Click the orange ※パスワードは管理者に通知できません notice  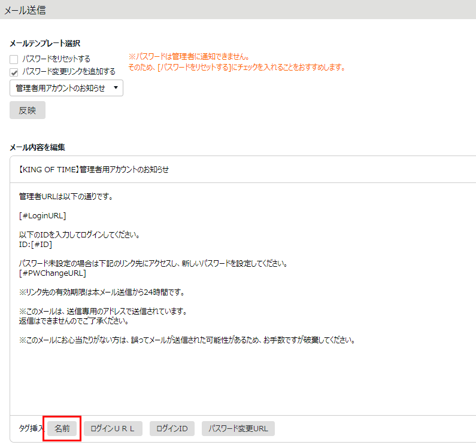click(189, 56)
